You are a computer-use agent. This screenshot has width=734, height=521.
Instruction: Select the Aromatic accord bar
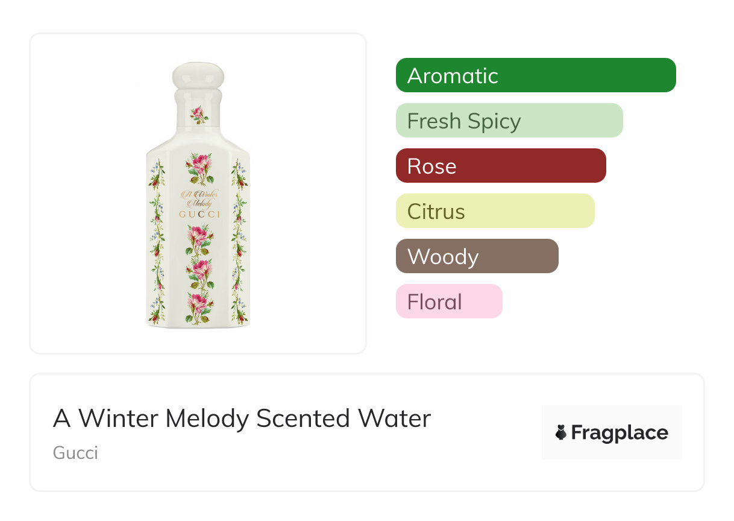click(x=535, y=75)
